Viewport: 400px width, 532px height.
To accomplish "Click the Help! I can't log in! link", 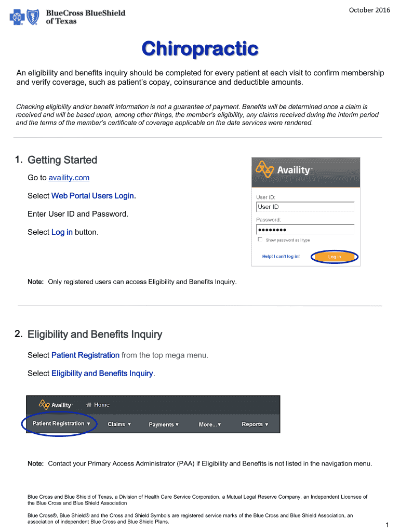I will [281, 257].
